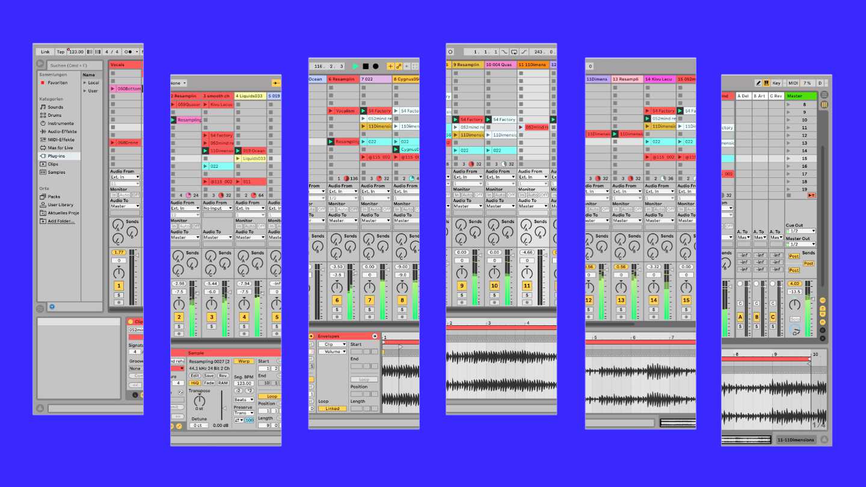This screenshot has width=866, height=487.
Task: Click Save in the Sample panel
Action: click(209, 375)
